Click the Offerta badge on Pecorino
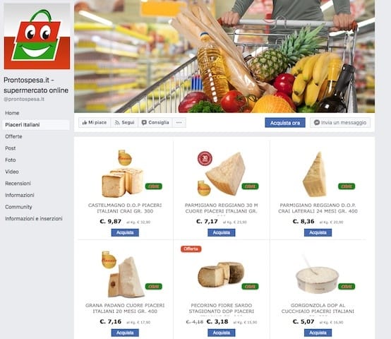The width and height of the screenshot is (391, 339). coord(191,249)
